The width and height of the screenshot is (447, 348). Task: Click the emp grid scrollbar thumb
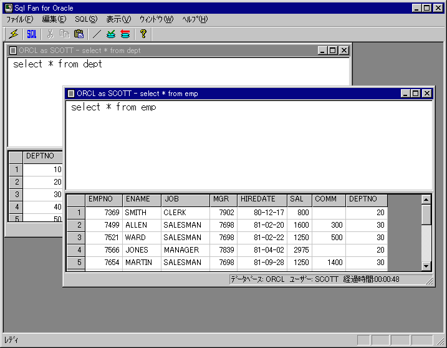point(426,215)
